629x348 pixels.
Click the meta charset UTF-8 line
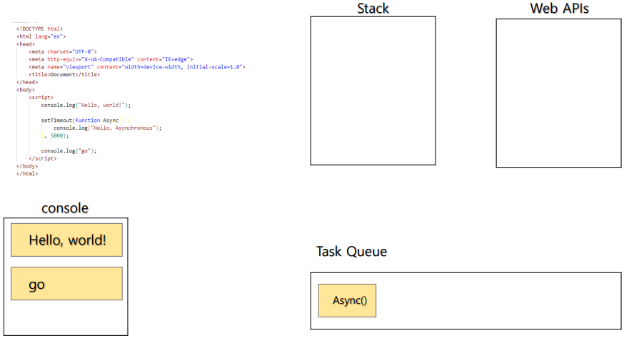click(63, 51)
